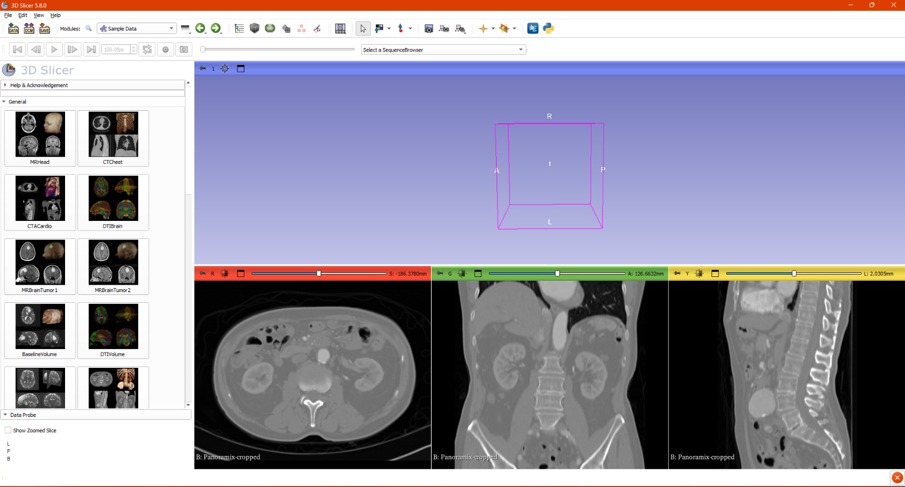The image size is (905, 487).
Task: Download the CTACardio sample dataset
Action: 40,202
